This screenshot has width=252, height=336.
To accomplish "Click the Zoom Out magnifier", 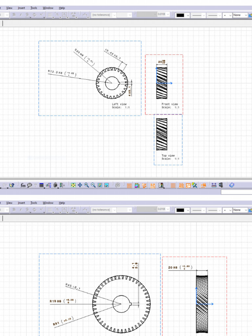I will point(93,185).
